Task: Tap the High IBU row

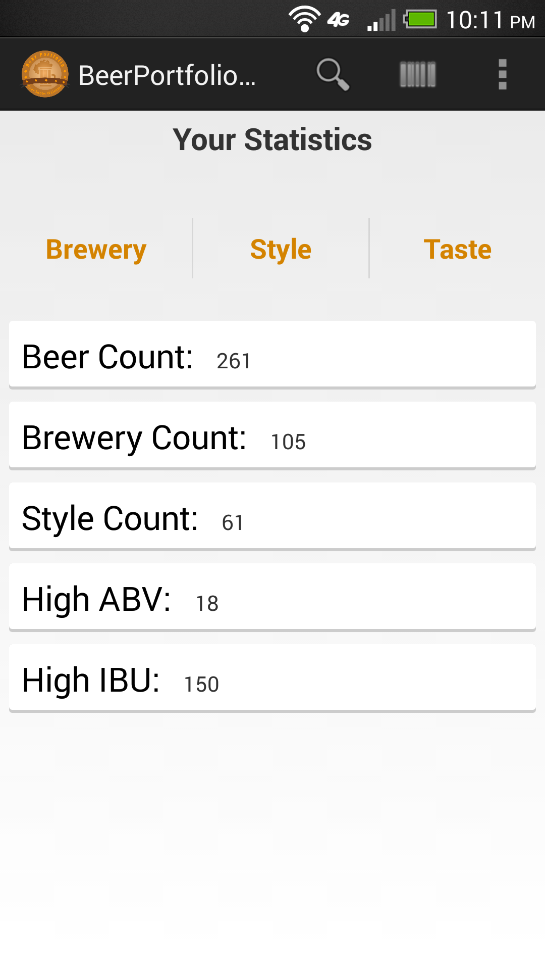Action: [272, 678]
